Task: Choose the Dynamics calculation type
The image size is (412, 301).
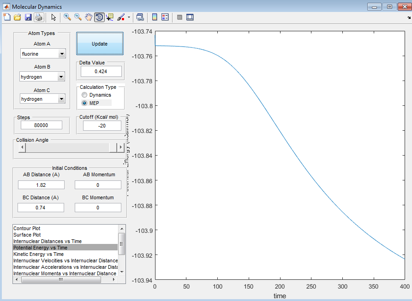Action: [84, 95]
